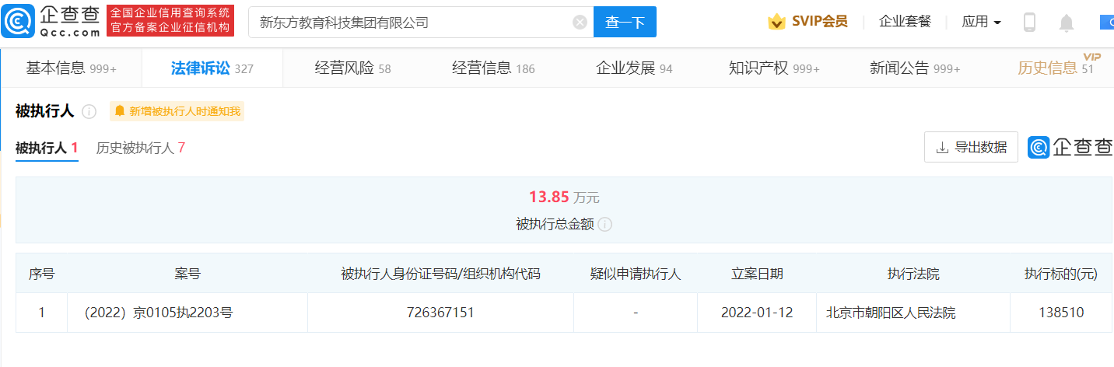
Task: Click 新增被执行人时通知我 alert button
Action: point(177,111)
